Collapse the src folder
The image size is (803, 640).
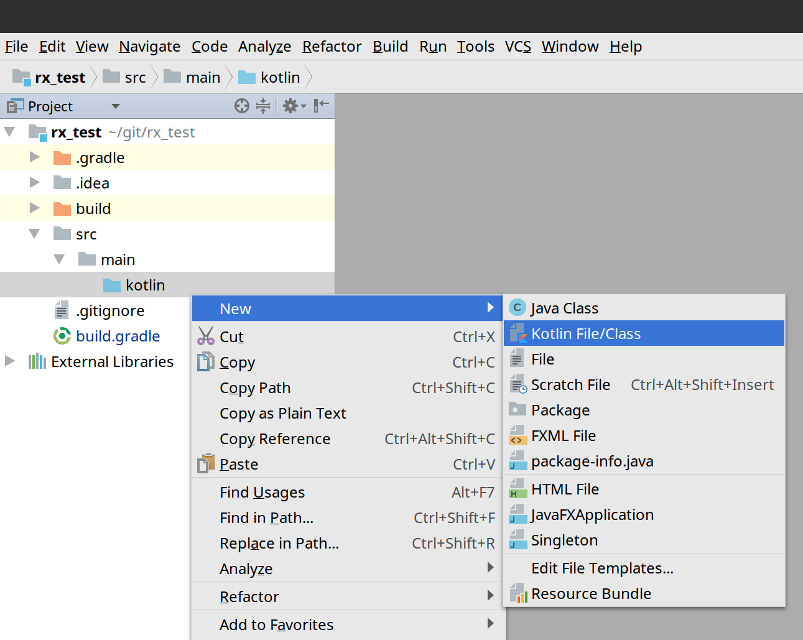(x=34, y=234)
